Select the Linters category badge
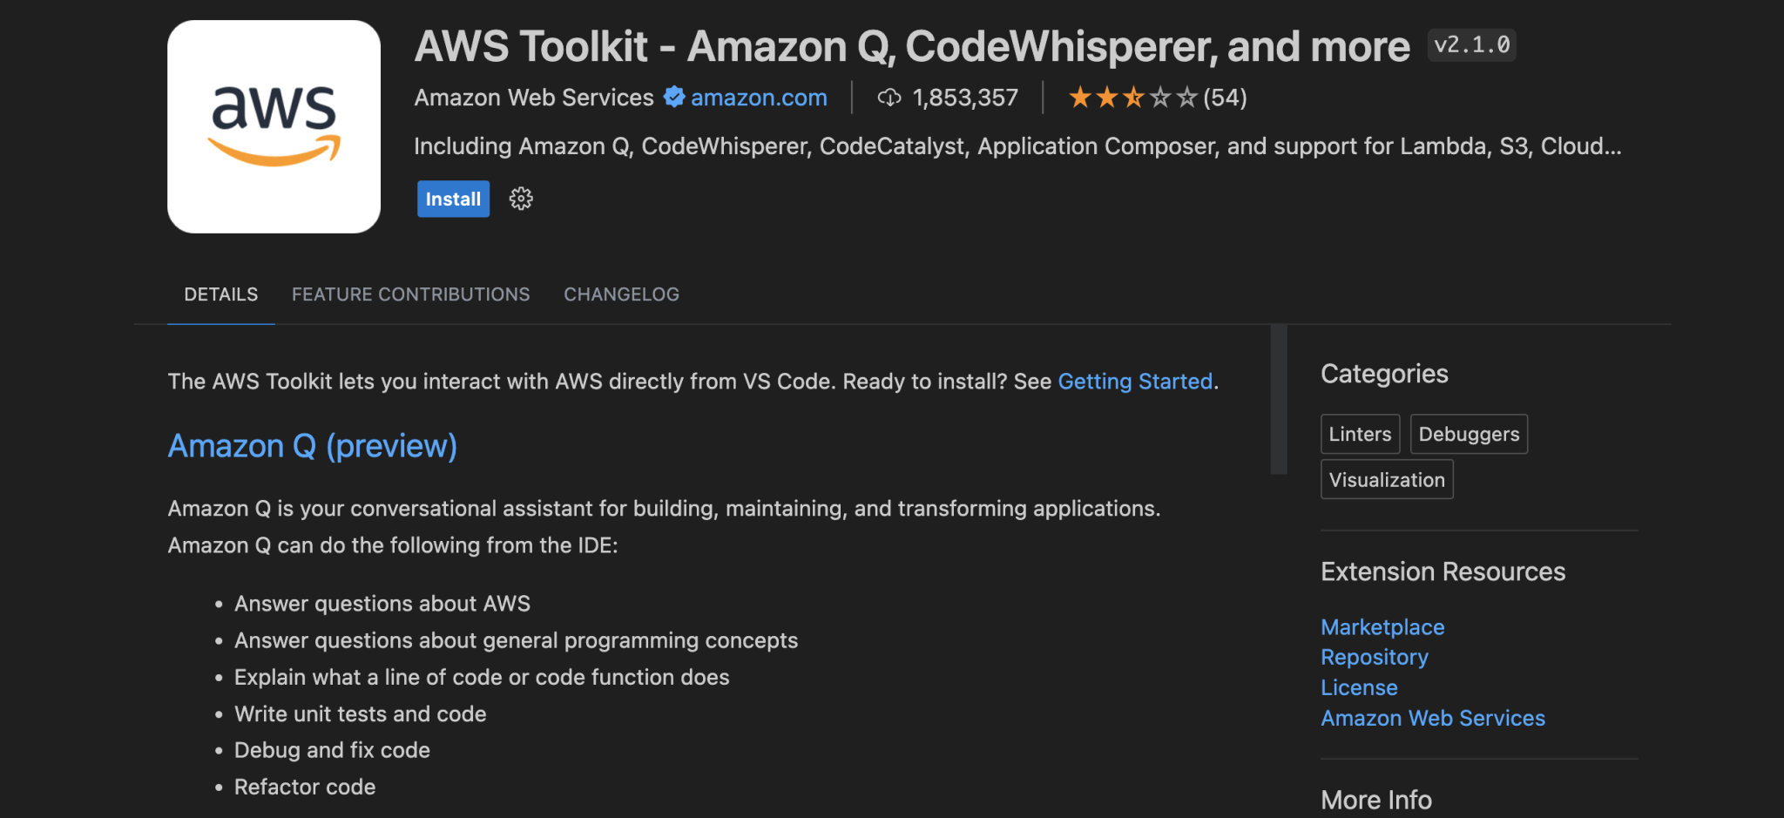This screenshot has height=818, width=1784. (x=1360, y=434)
